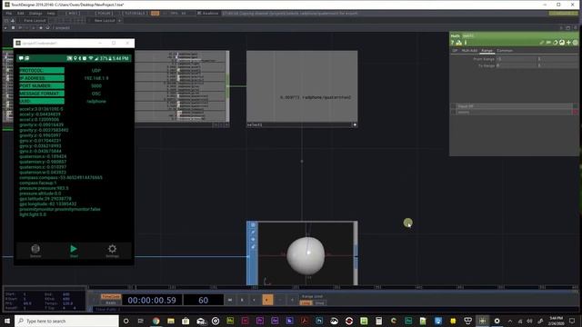Open the Python help icon in parameter panel
582x327 pixels.
tap(459, 43)
